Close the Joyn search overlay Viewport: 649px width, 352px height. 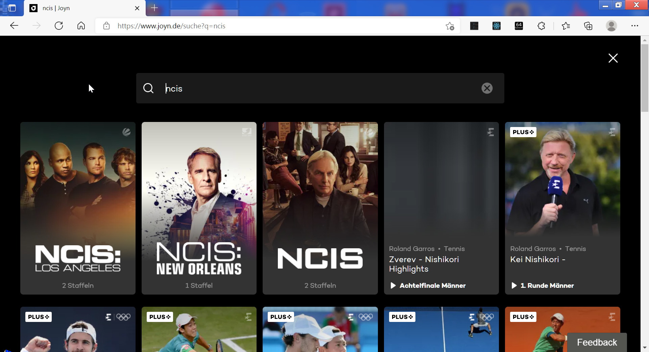(613, 58)
